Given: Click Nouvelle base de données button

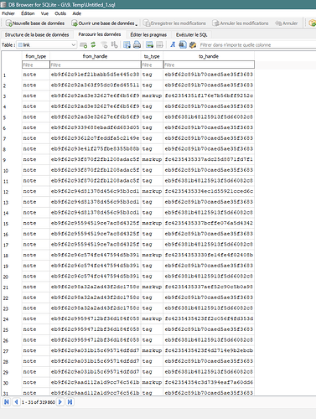Looking at the screenshot, I should (35, 23).
